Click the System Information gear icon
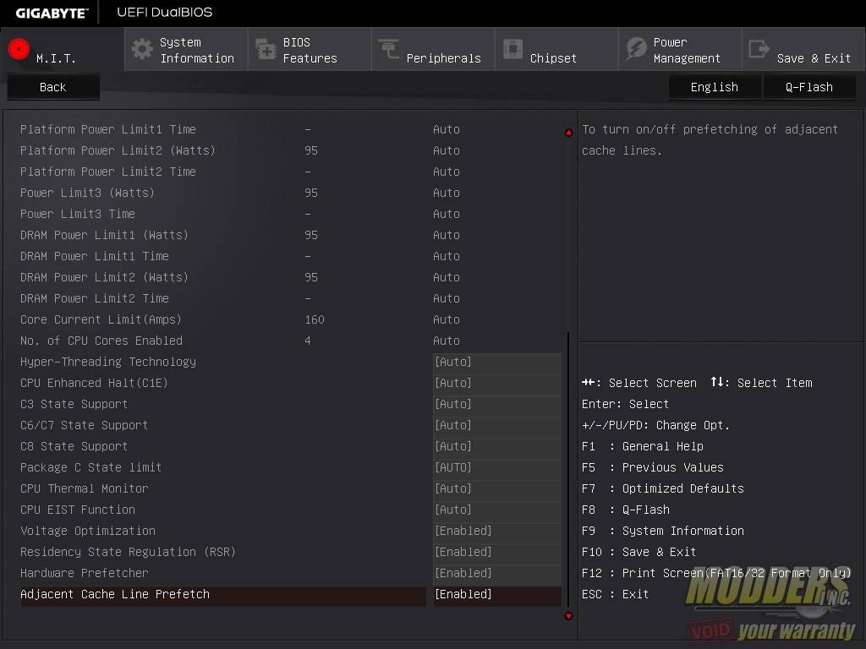The image size is (866, 649). pyautogui.click(x=140, y=49)
